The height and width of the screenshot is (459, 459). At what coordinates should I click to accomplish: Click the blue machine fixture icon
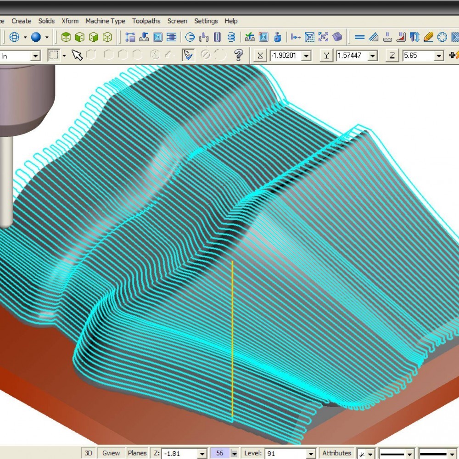278,37
